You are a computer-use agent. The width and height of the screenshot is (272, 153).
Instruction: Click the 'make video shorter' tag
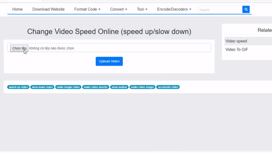(x=96, y=87)
